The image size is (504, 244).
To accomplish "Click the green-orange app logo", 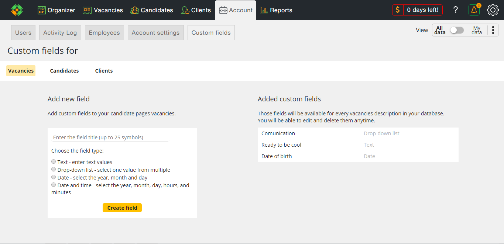I will click(17, 10).
